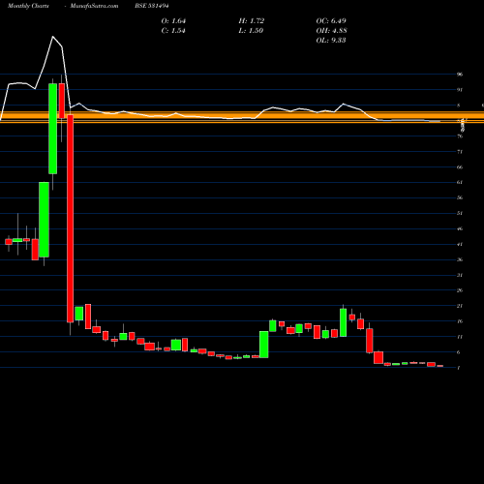Viewport: 484px width, 484px height.
Task: Click the tallest red crash candlestick
Action: tap(70, 219)
